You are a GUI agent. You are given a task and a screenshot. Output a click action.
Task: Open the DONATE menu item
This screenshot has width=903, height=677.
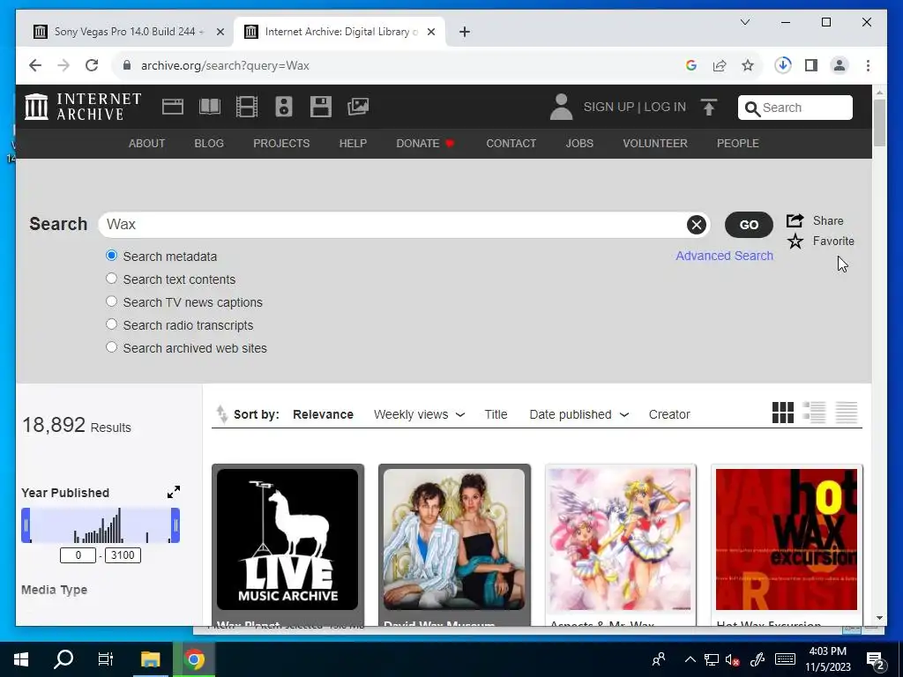425,144
